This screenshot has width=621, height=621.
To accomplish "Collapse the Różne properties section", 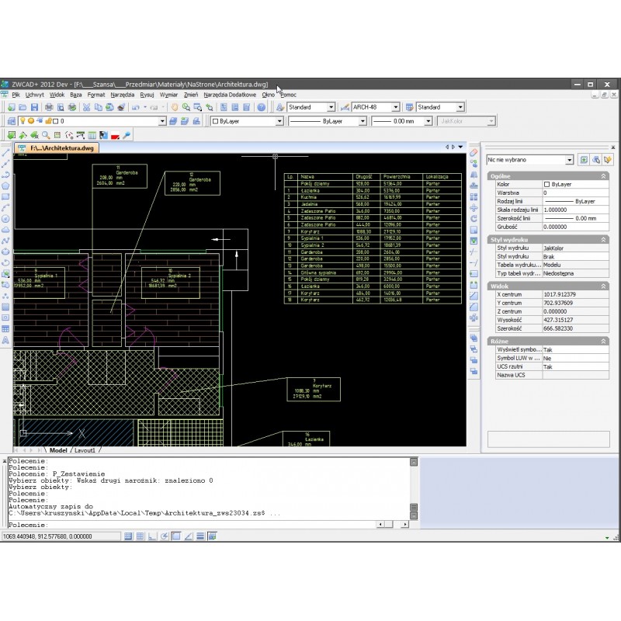I will [603, 341].
